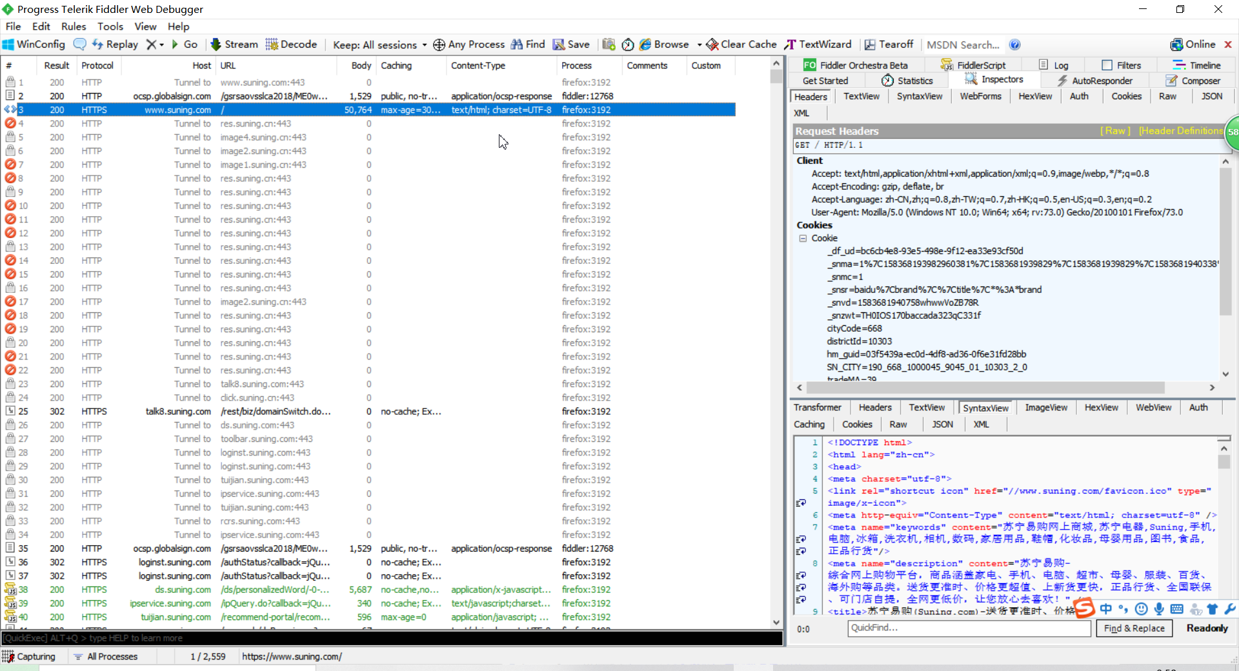Open the Filters tab
The height and width of the screenshot is (671, 1239).
(x=1122, y=65)
